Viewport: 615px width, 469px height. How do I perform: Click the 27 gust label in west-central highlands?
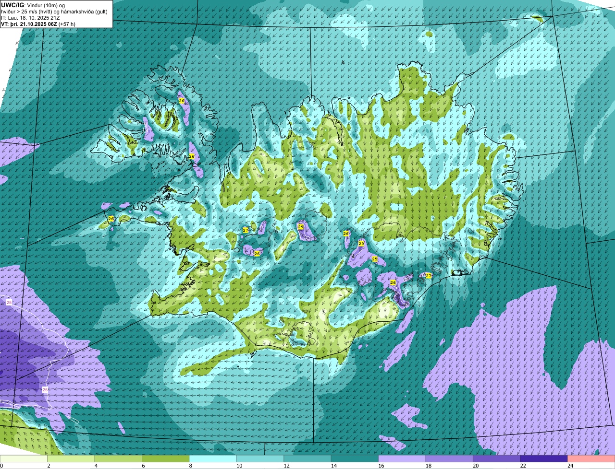[x=245, y=230]
